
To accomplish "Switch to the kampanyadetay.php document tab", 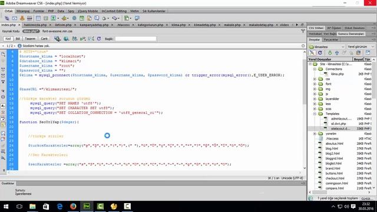I will tap(94, 25).
